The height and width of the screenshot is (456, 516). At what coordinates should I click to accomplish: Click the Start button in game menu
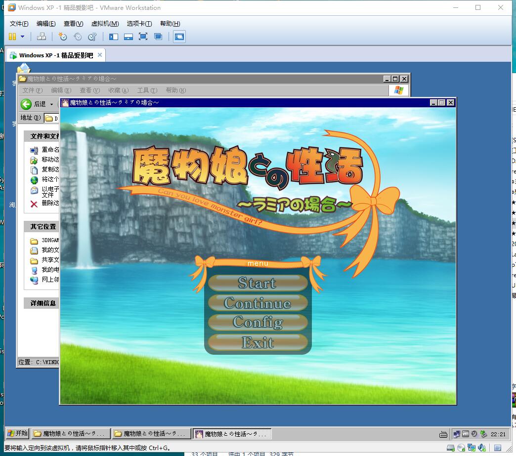tap(258, 283)
